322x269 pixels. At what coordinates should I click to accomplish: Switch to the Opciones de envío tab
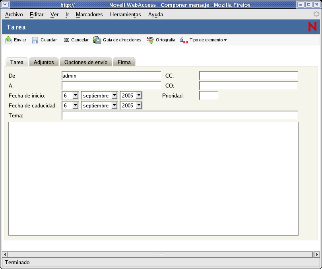[x=86, y=62]
